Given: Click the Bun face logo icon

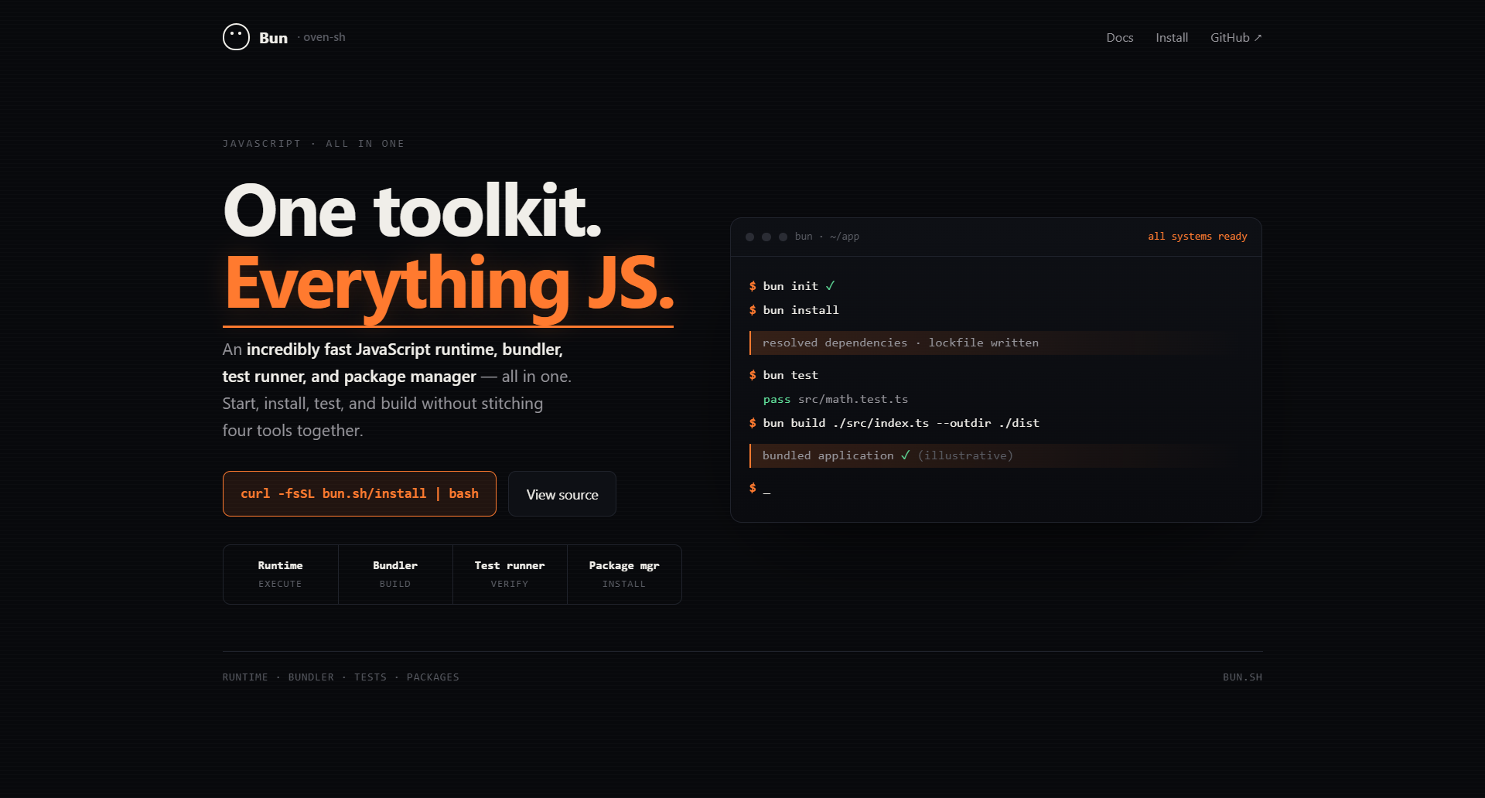Looking at the screenshot, I should 236,37.
